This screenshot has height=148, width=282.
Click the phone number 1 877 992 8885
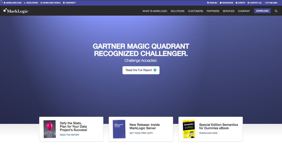pos(271,3)
